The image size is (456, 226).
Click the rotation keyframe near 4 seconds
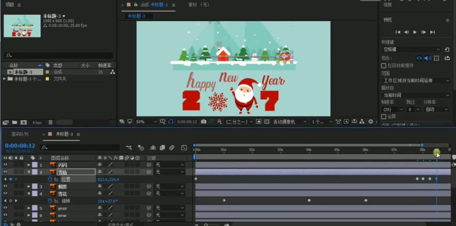pyautogui.click(x=309, y=201)
